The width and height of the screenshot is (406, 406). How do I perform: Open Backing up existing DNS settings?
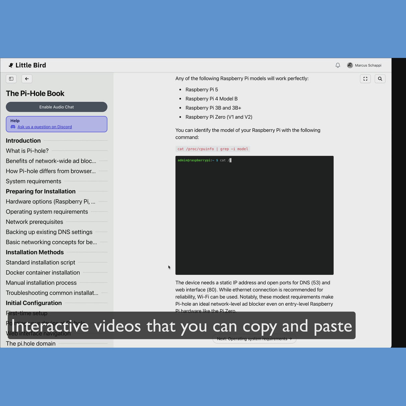49,232
